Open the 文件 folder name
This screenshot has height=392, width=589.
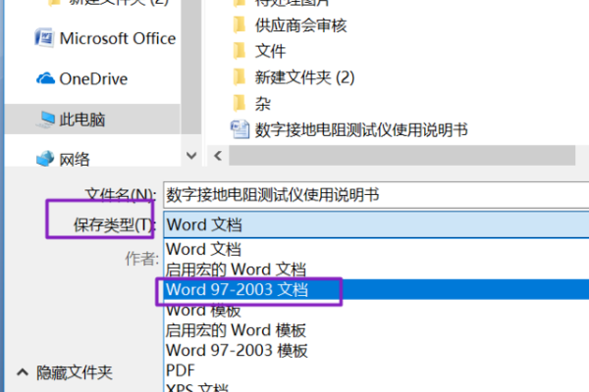[x=270, y=51]
